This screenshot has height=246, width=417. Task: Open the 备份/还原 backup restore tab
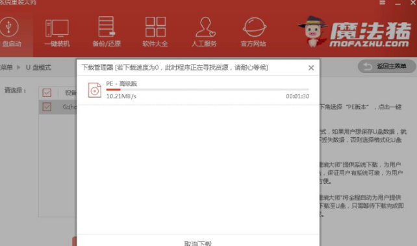coord(107,32)
